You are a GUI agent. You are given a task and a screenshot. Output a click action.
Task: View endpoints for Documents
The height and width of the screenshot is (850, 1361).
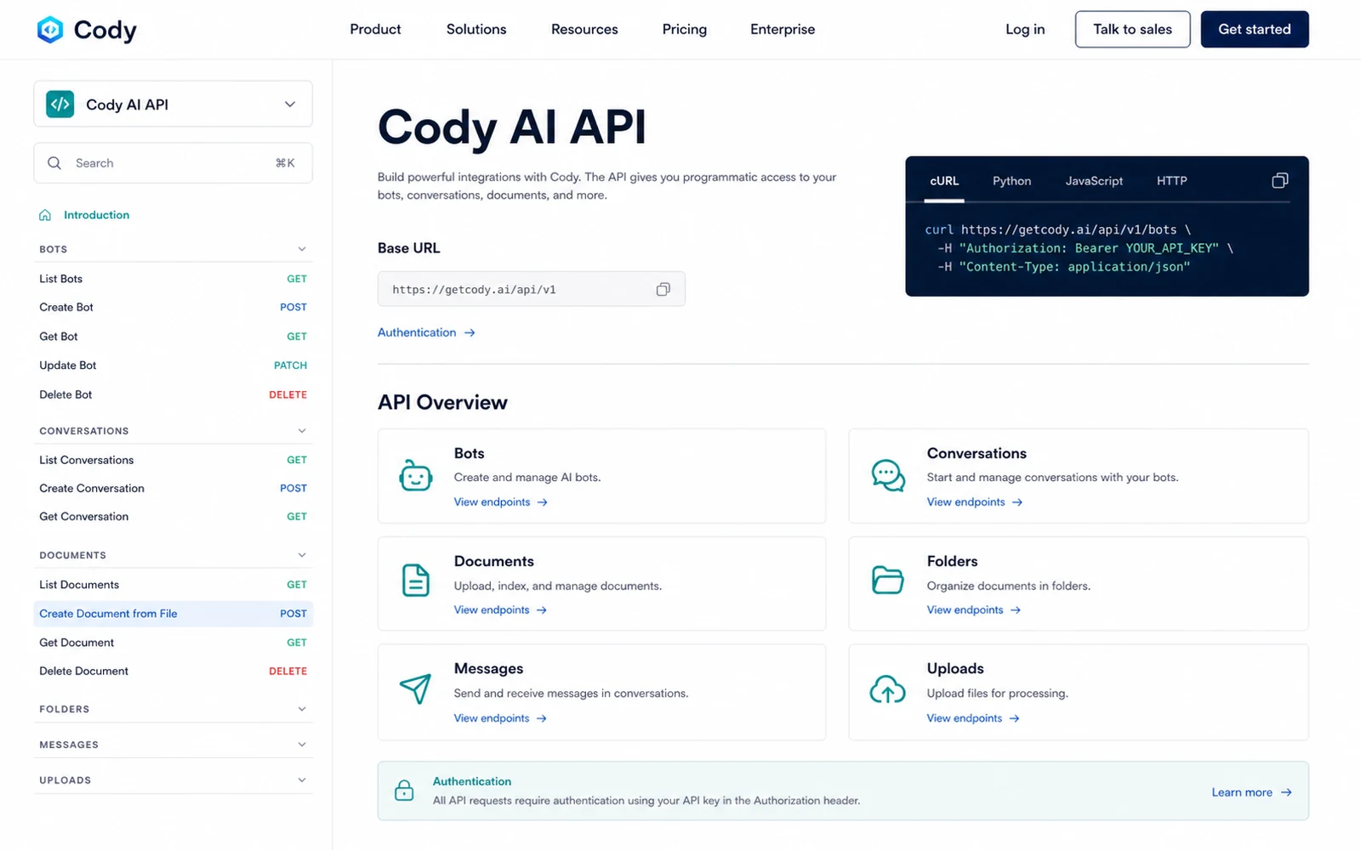pos(500,610)
